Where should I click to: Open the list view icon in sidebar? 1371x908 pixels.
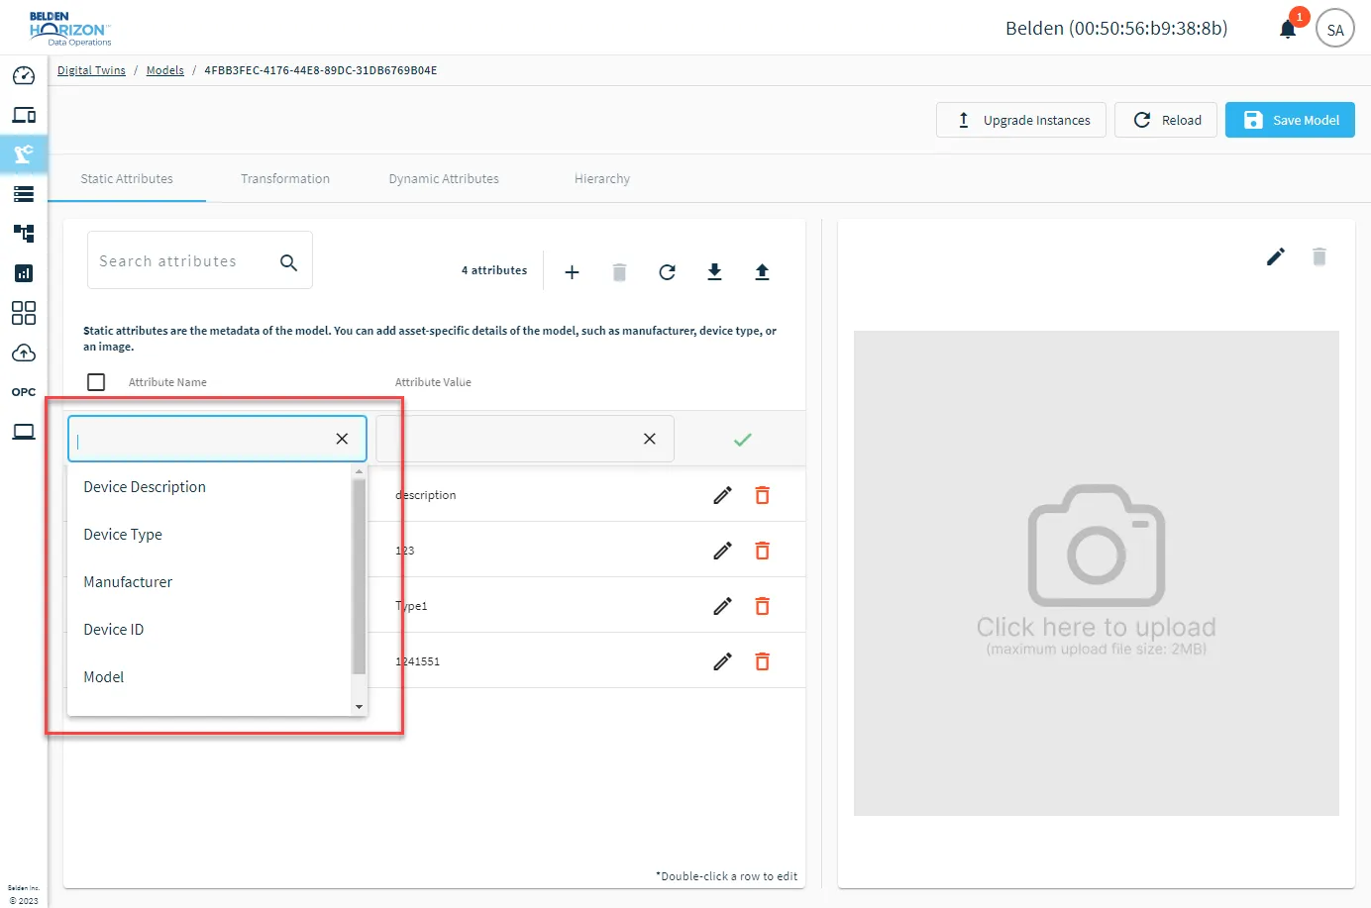24,194
